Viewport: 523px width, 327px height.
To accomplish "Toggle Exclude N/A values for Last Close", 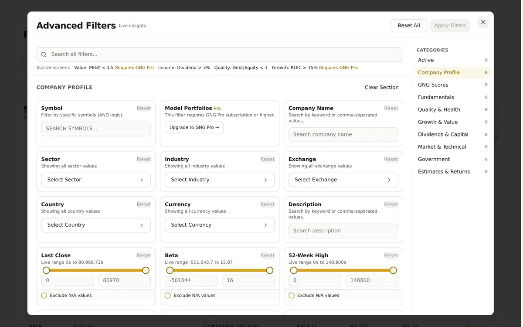I will click(x=44, y=296).
